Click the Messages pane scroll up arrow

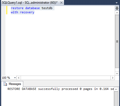[116, 89]
